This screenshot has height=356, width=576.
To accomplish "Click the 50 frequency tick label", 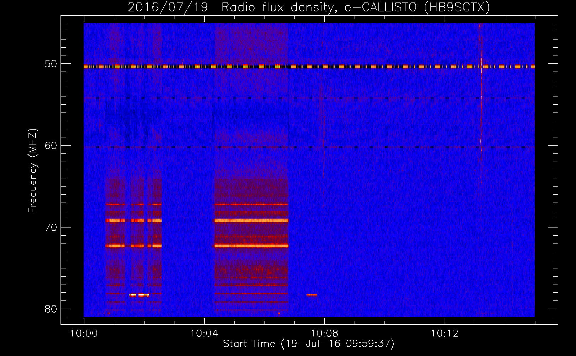I will click(51, 64).
